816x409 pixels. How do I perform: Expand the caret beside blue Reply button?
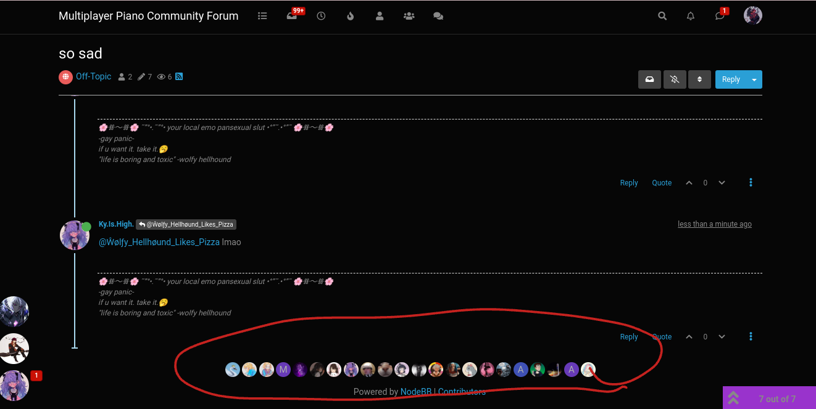pyautogui.click(x=754, y=79)
